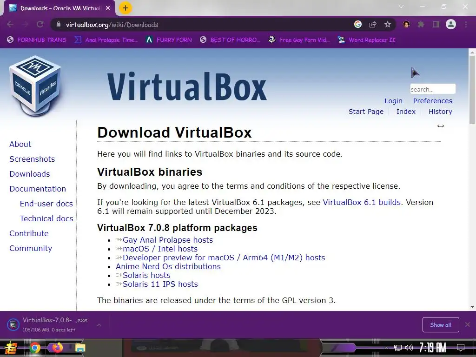Reload the VirtualBox downloads page
The height and width of the screenshot is (357, 476).
coord(40,25)
